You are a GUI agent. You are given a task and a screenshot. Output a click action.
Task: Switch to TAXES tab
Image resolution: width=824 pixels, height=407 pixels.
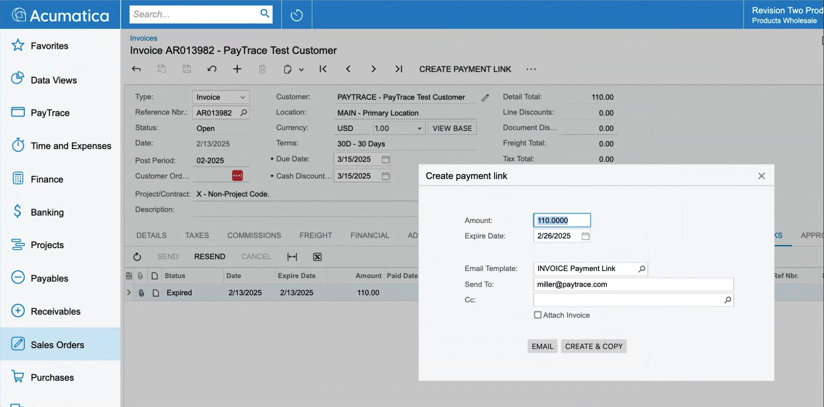point(197,235)
